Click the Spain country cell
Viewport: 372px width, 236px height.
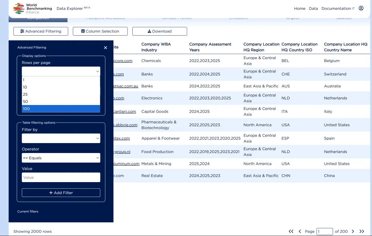329,138
